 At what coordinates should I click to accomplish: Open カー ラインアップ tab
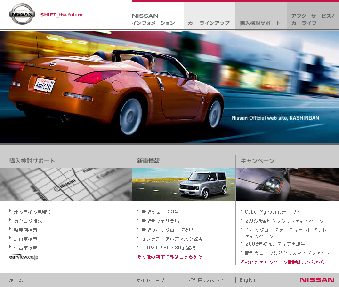click(x=210, y=16)
